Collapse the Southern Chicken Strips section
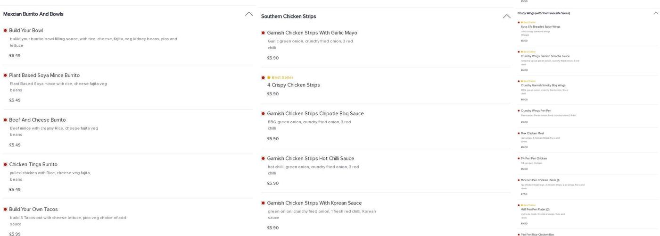This screenshot has height=236, width=660. click(506, 17)
